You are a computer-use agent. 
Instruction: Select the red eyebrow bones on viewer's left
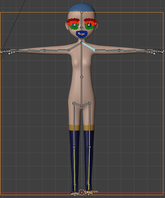pos(74,20)
